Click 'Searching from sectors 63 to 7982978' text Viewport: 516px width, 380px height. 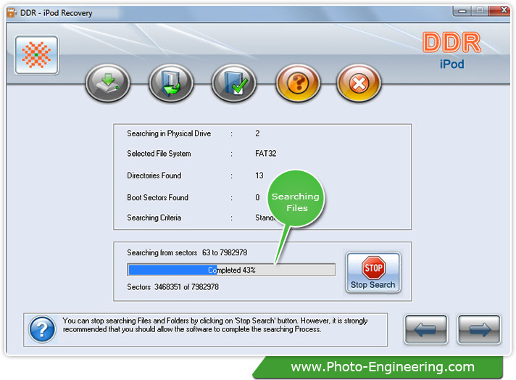click(x=187, y=252)
